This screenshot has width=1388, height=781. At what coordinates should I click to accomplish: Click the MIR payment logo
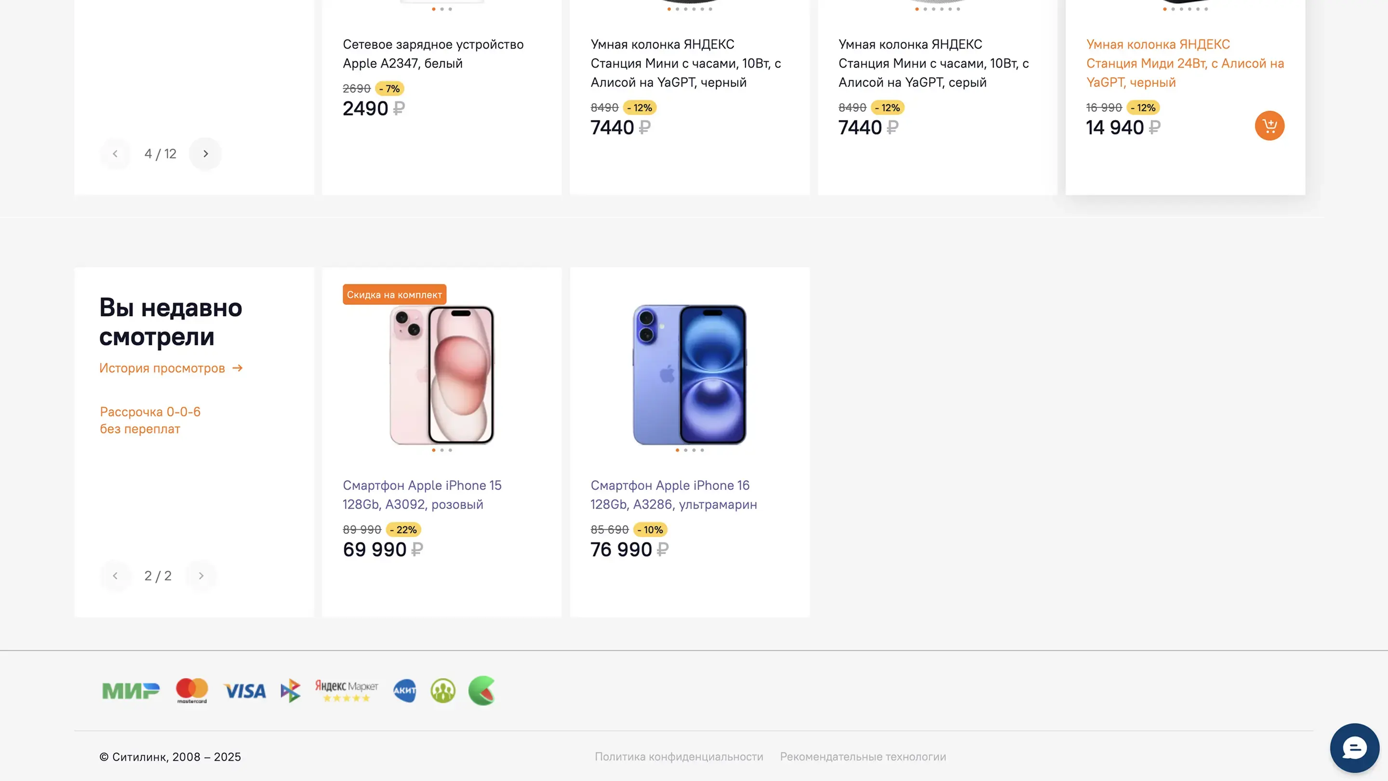point(131,690)
